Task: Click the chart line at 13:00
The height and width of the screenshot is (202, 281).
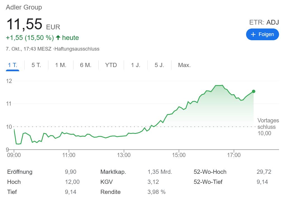Action: (124, 136)
